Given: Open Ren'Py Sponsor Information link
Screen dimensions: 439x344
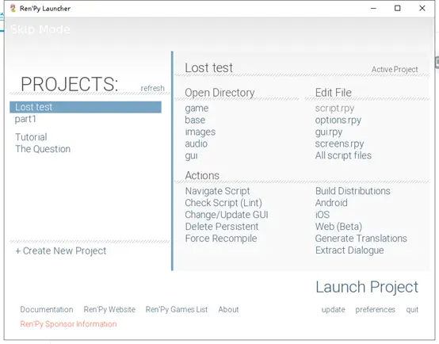Looking at the screenshot, I should click(x=68, y=324).
